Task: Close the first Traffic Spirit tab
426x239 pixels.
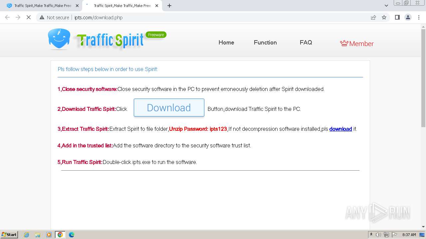Action: (x=77, y=6)
